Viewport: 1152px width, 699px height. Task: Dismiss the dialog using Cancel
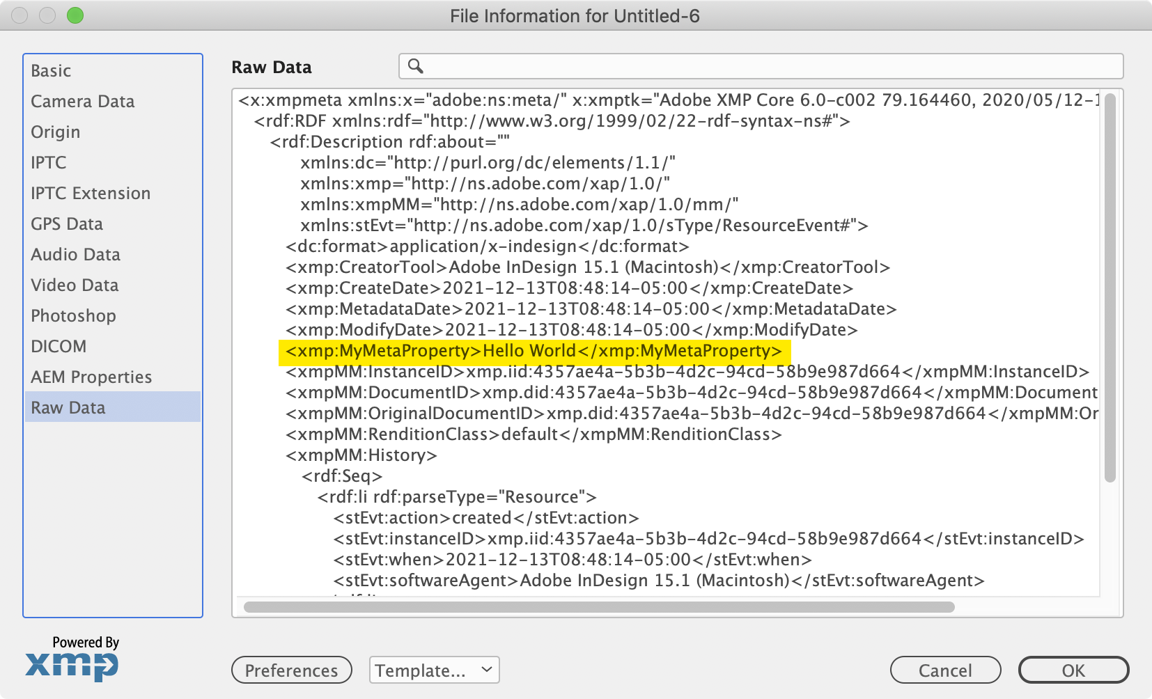coord(945,670)
